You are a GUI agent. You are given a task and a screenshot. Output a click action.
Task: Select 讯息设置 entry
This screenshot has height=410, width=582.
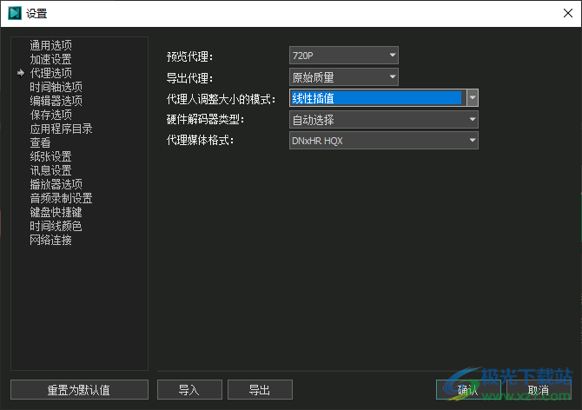click(51, 170)
